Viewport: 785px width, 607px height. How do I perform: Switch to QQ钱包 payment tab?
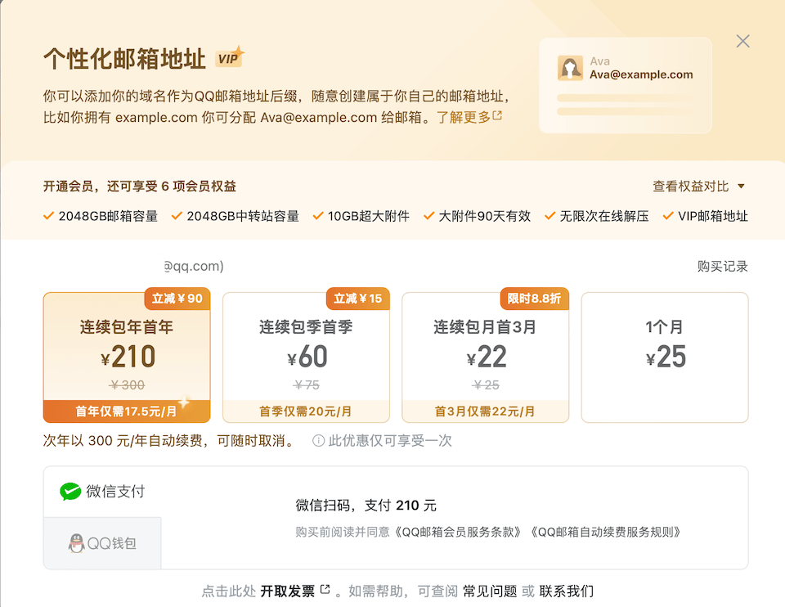pyautogui.click(x=102, y=543)
